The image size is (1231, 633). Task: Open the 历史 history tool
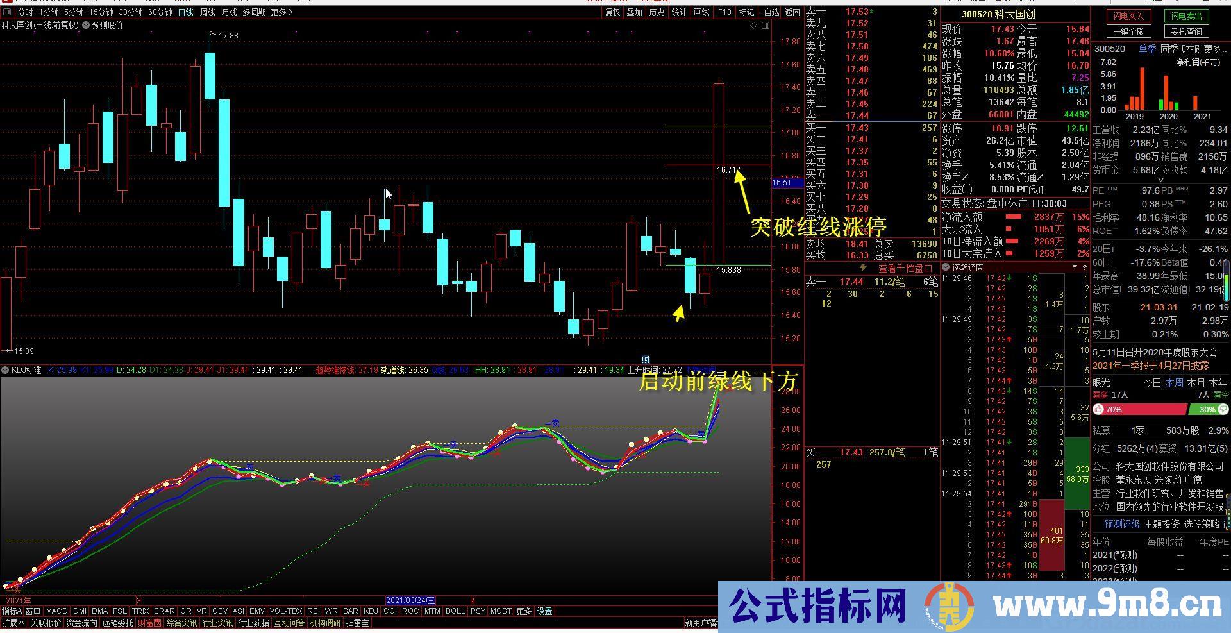657,12
